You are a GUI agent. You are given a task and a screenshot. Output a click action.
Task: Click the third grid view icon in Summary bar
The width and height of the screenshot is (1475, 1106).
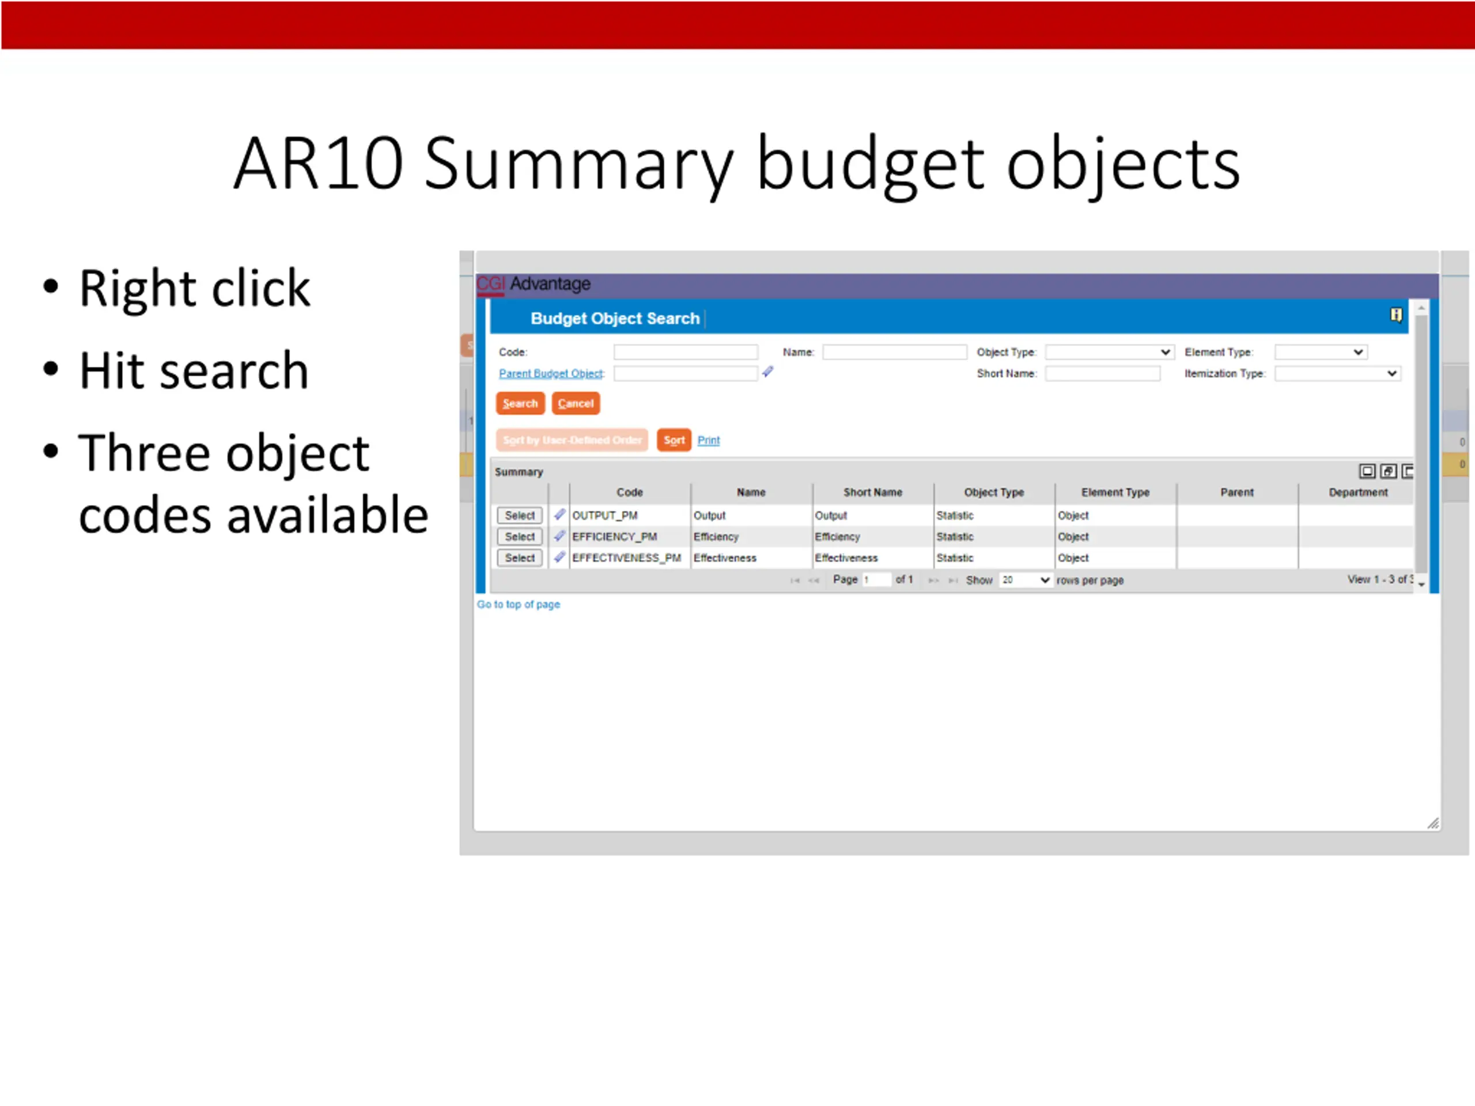point(1407,472)
